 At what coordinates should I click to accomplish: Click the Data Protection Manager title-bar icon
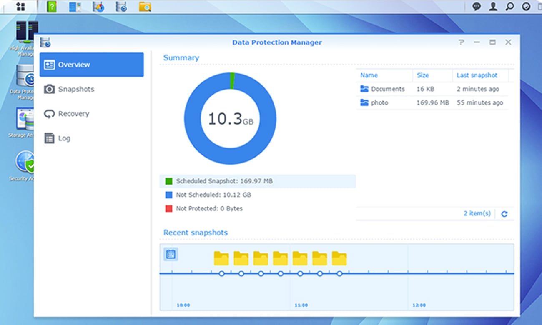click(45, 42)
